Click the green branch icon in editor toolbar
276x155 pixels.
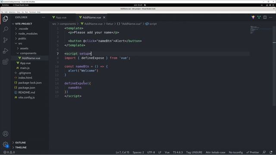tap(259, 17)
